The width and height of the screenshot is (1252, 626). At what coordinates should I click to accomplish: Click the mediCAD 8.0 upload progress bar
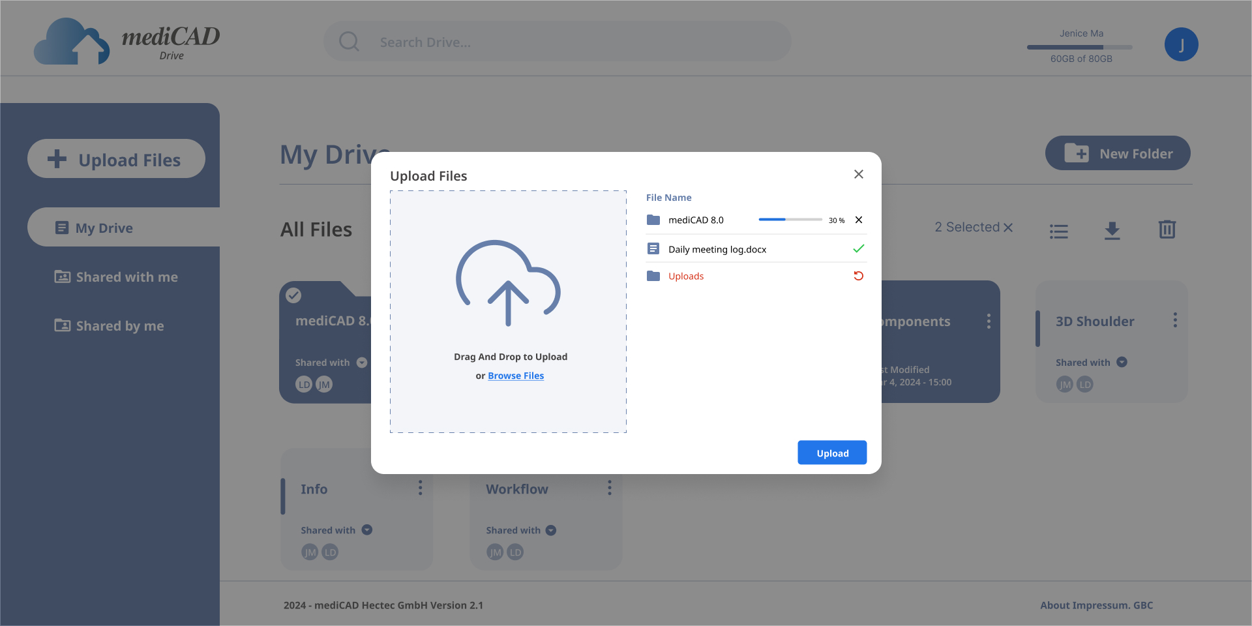coord(790,220)
